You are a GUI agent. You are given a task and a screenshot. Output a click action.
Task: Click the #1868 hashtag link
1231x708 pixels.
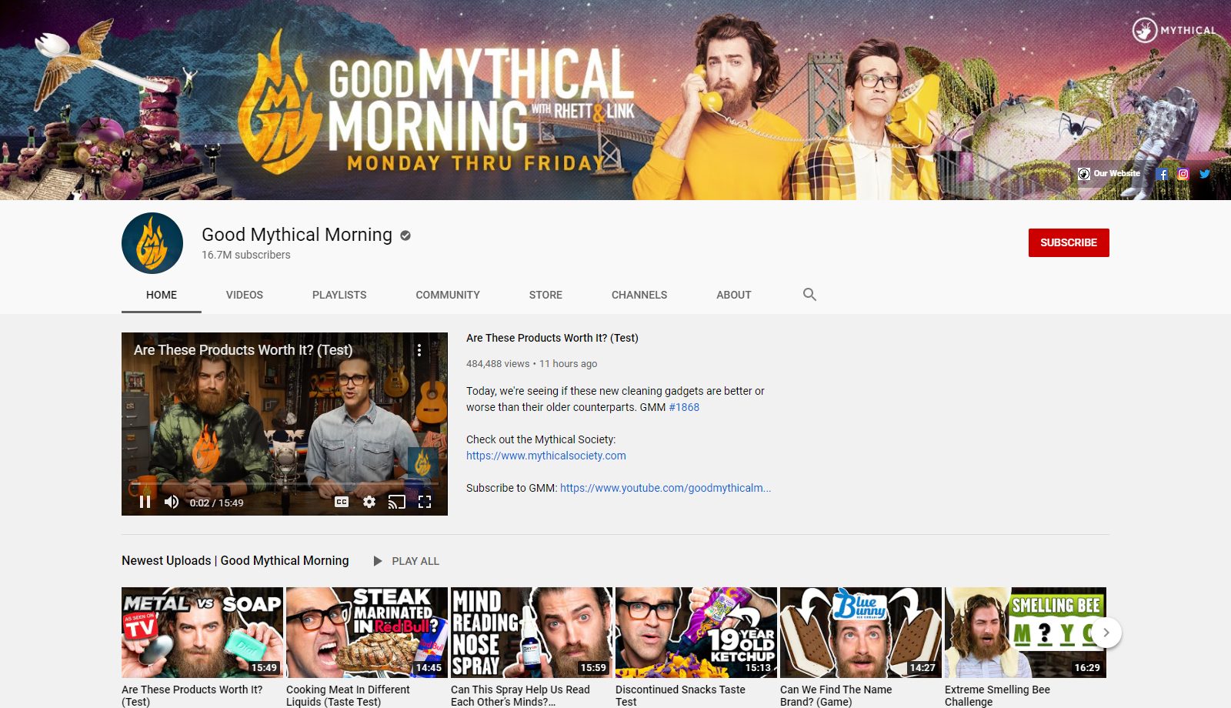pyautogui.click(x=684, y=407)
